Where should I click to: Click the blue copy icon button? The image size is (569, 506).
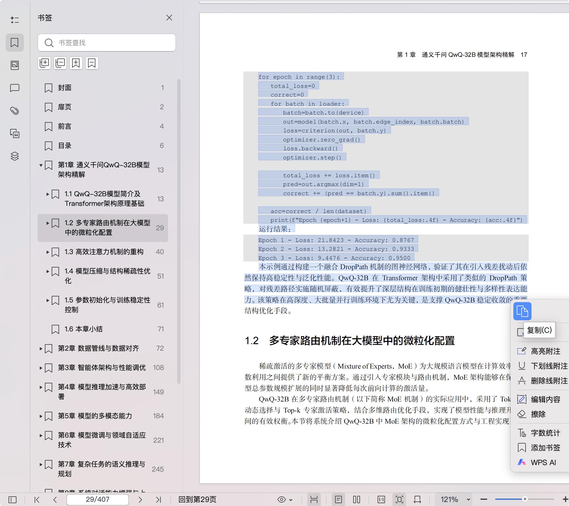[522, 311]
